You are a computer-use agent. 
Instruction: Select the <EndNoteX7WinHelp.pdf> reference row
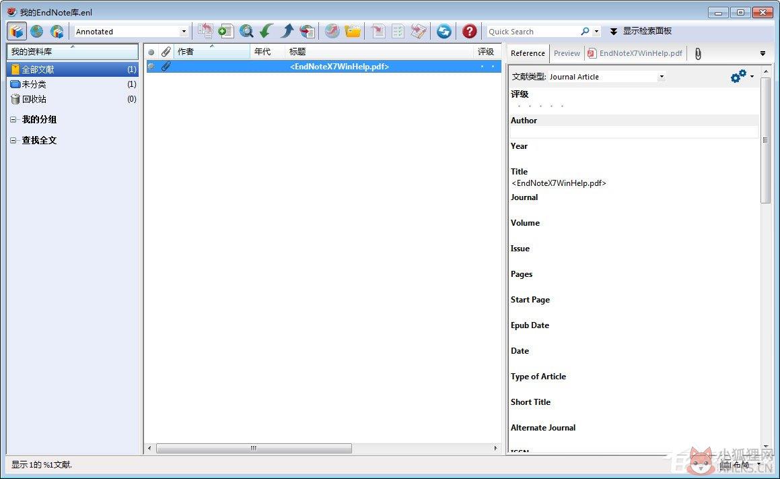click(x=323, y=66)
